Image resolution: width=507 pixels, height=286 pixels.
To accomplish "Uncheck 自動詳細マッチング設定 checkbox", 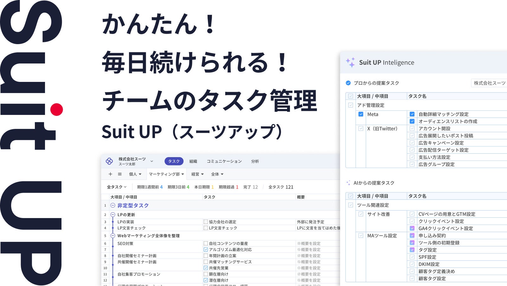I will click(412, 114).
